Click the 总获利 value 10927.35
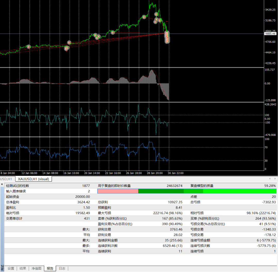 pos(175,202)
